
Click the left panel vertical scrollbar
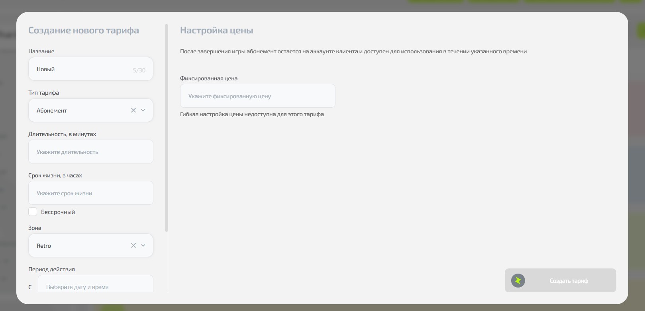click(167, 127)
